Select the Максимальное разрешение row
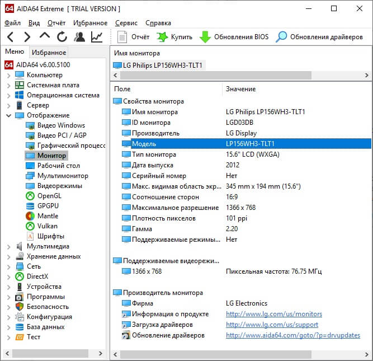This screenshot has width=373, height=361. 245,208
